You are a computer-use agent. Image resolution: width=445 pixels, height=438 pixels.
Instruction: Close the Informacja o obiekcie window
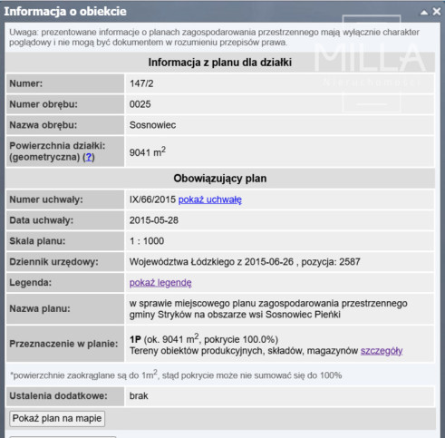[437, 12]
